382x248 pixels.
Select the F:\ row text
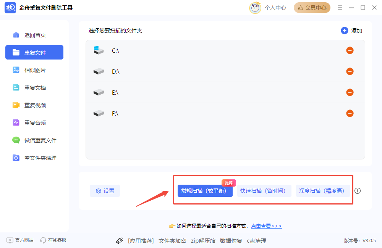(x=115, y=113)
